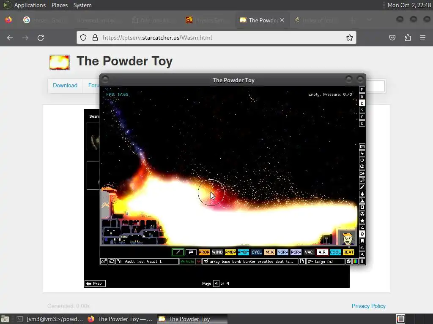This screenshot has height=324, width=433.
Task: Select the PROP tool button
Action: tap(204, 252)
